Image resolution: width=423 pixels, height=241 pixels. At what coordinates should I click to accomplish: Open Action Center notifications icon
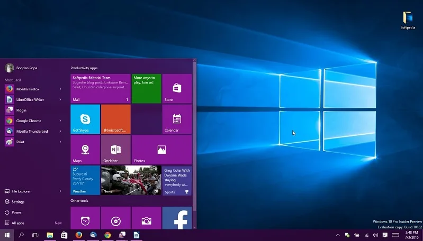pos(385,235)
